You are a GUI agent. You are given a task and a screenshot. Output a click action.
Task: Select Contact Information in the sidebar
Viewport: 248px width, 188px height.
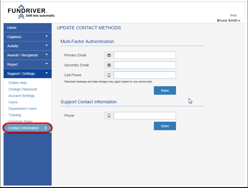pyautogui.click(x=27, y=128)
